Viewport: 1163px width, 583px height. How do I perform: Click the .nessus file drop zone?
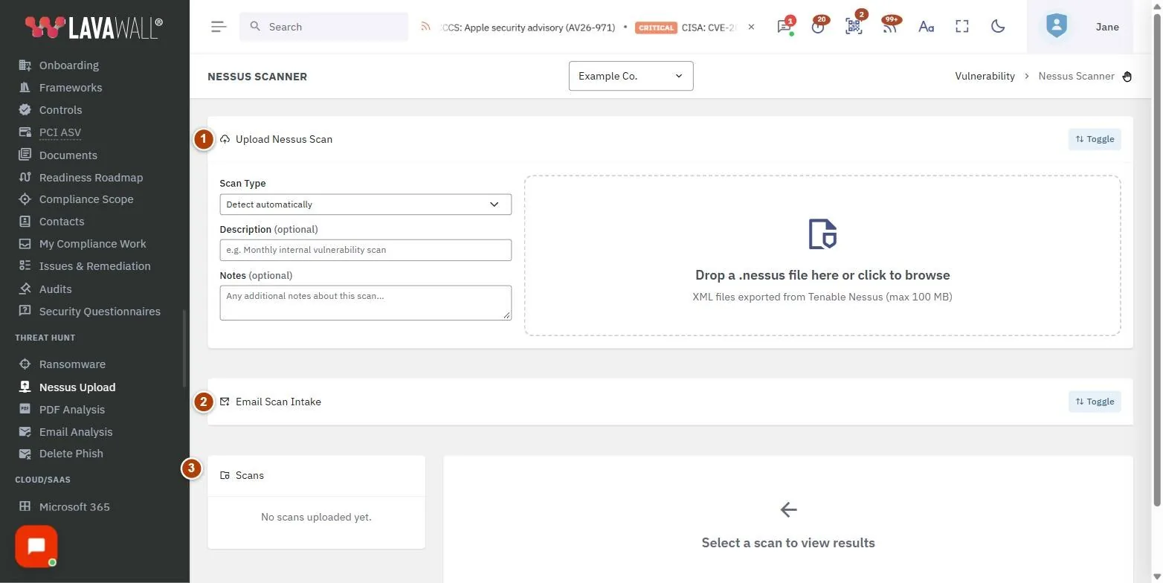tap(822, 255)
